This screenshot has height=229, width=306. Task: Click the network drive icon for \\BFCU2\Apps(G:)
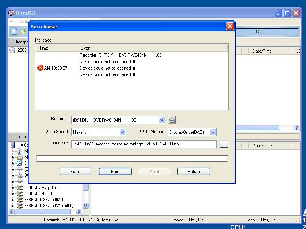point(20,187)
